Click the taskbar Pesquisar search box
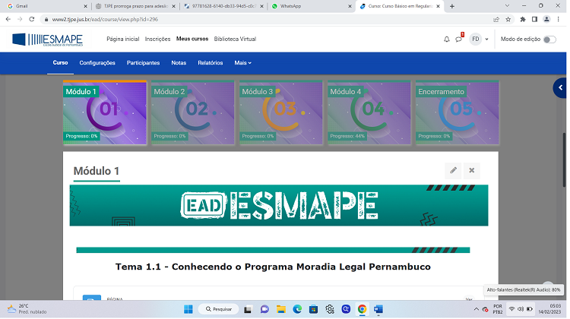The height and width of the screenshot is (319, 570). pos(220,311)
